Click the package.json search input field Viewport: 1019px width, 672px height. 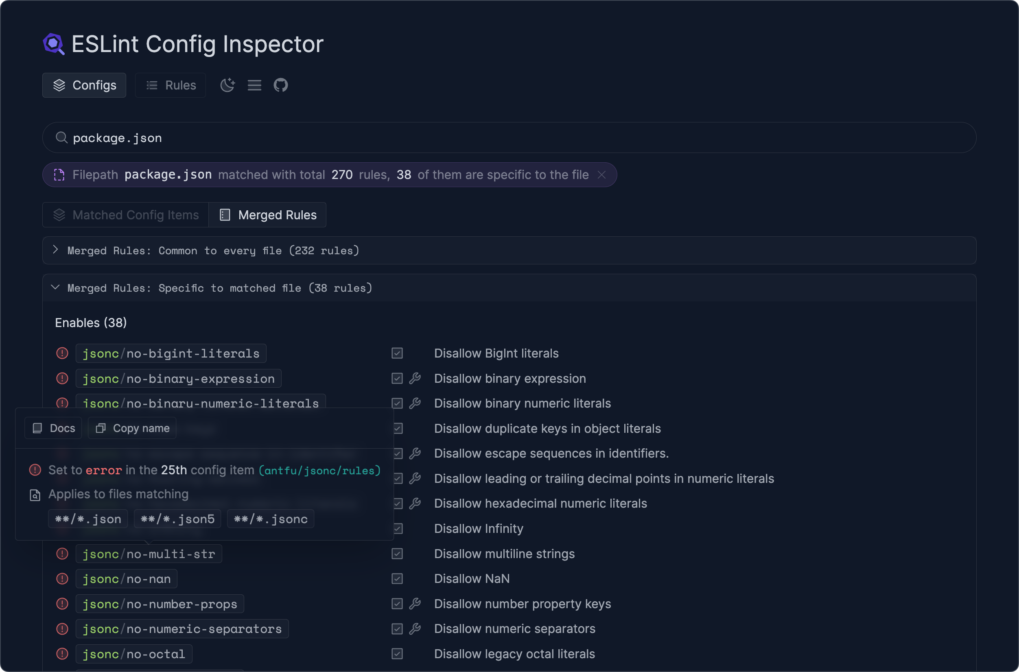300,137
